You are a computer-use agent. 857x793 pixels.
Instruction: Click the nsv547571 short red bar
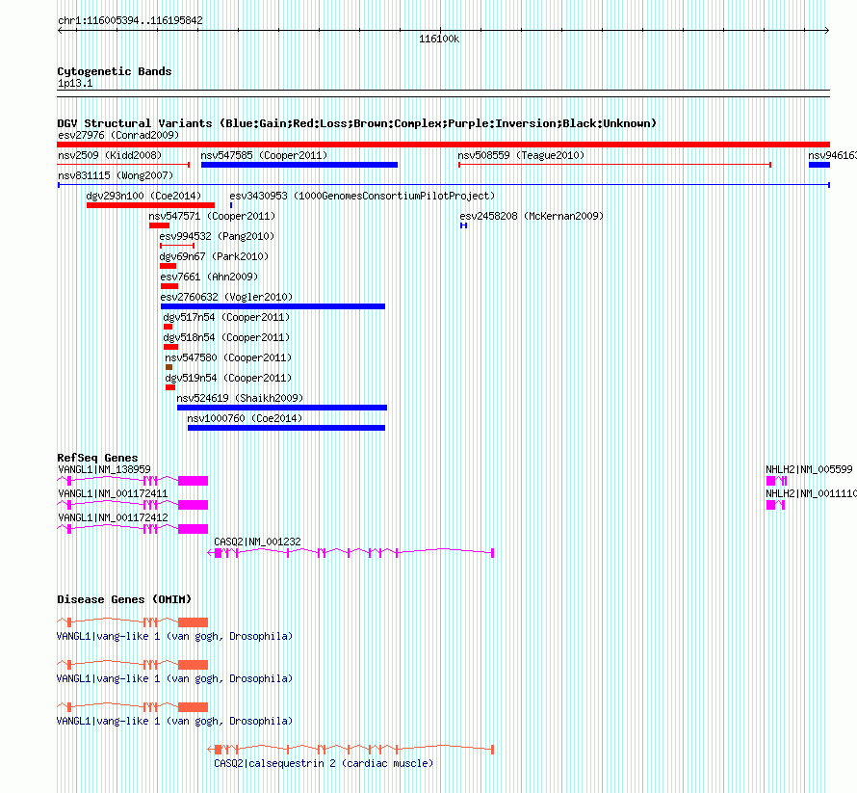160,225
